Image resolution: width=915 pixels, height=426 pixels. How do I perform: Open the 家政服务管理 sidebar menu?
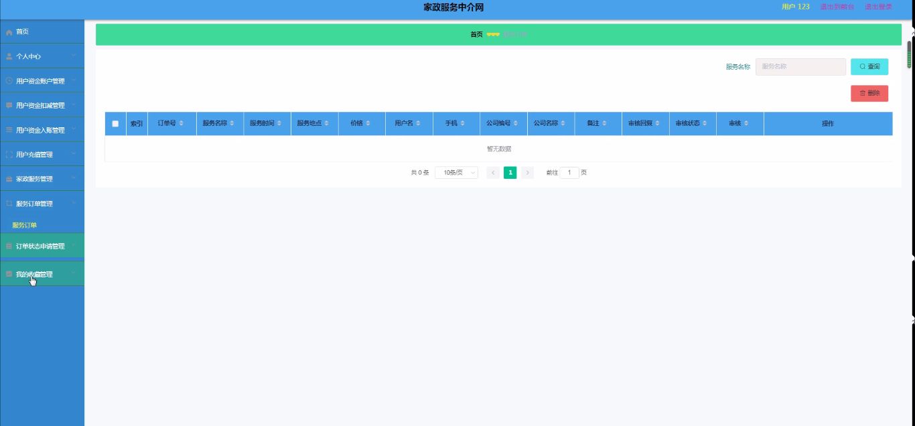[x=42, y=179]
